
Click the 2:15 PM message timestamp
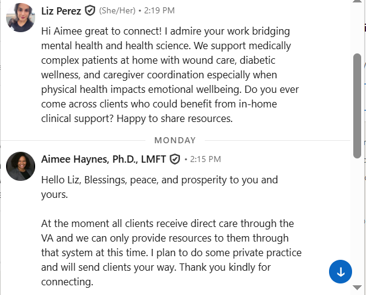click(x=205, y=159)
